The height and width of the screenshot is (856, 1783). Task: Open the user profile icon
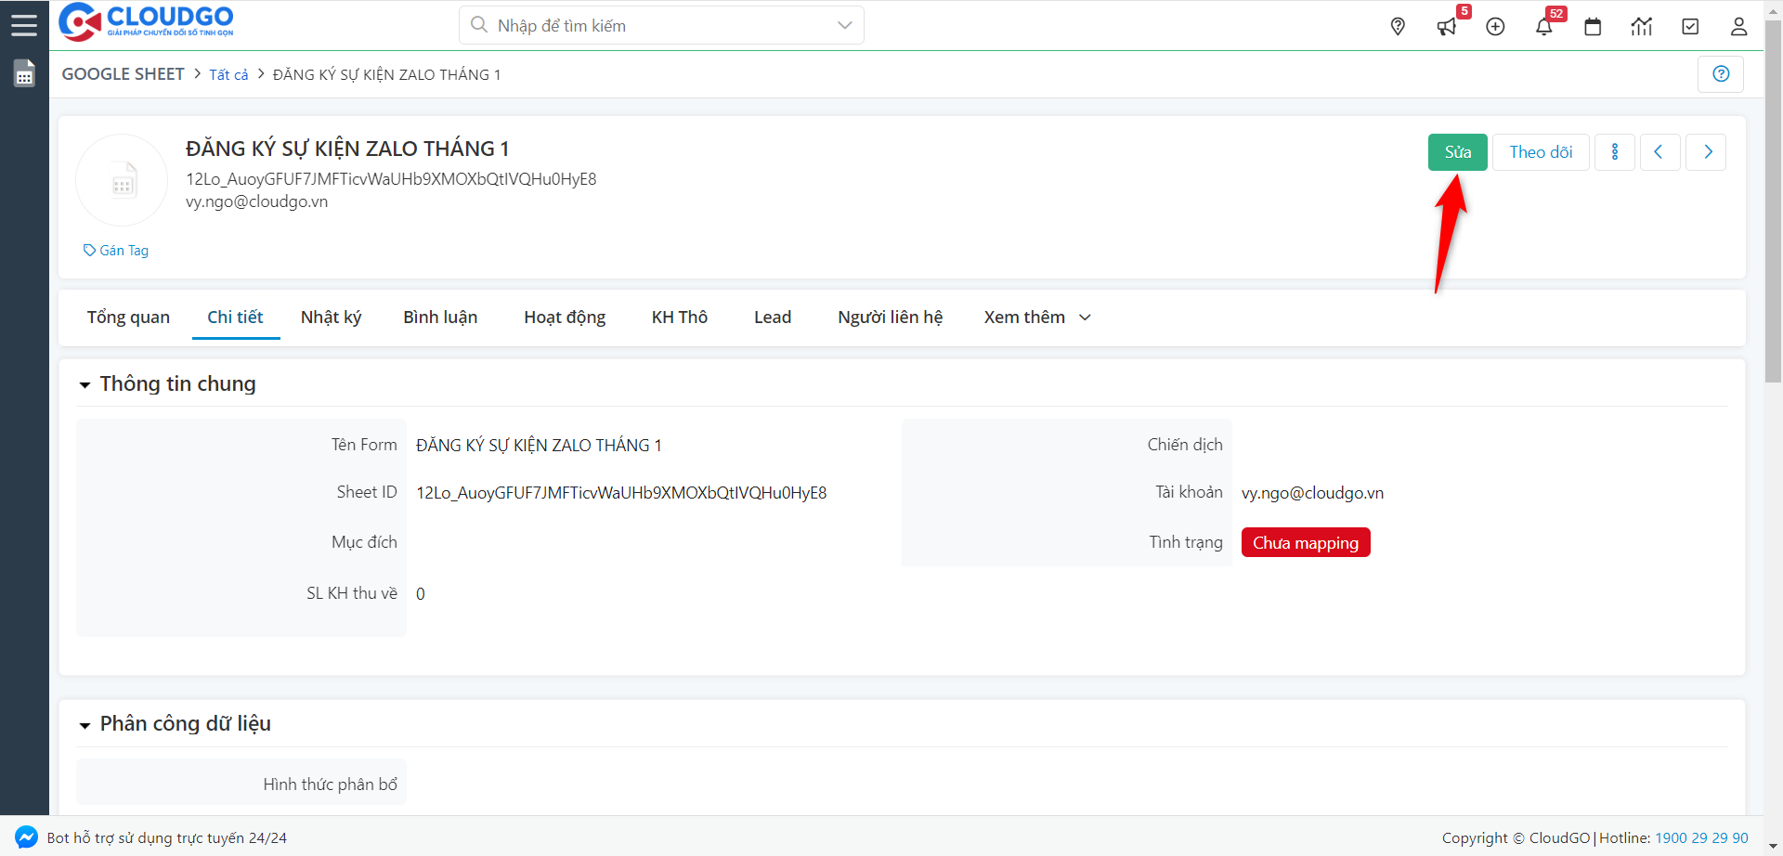(x=1738, y=26)
